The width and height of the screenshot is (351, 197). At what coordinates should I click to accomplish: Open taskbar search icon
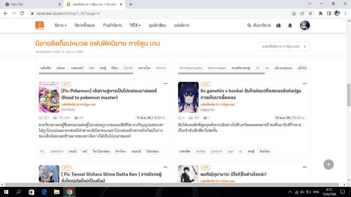click(19, 192)
